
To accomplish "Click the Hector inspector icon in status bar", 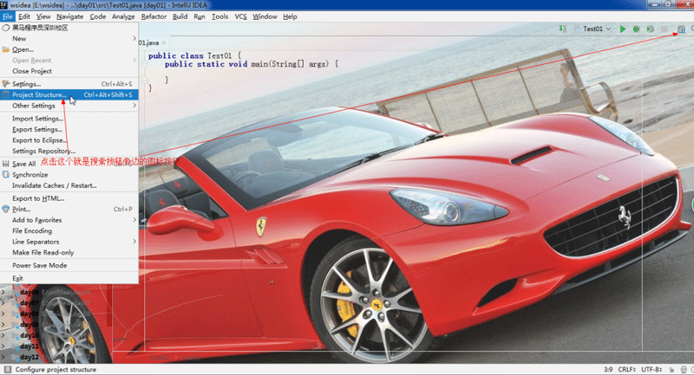I will [x=683, y=368].
